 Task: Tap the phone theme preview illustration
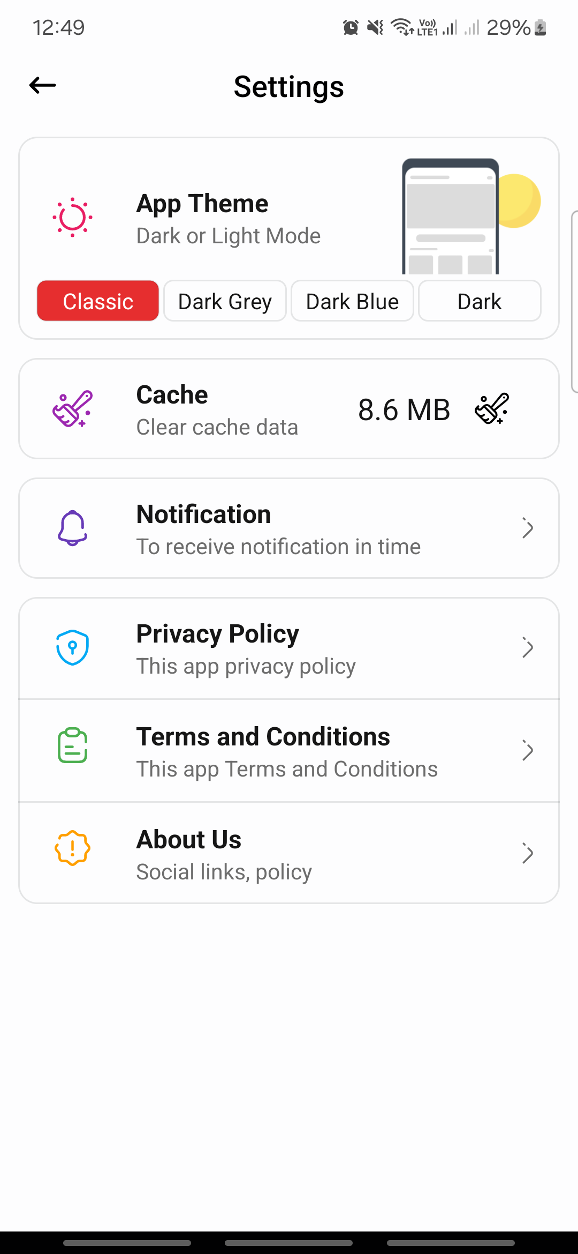click(x=451, y=217)
